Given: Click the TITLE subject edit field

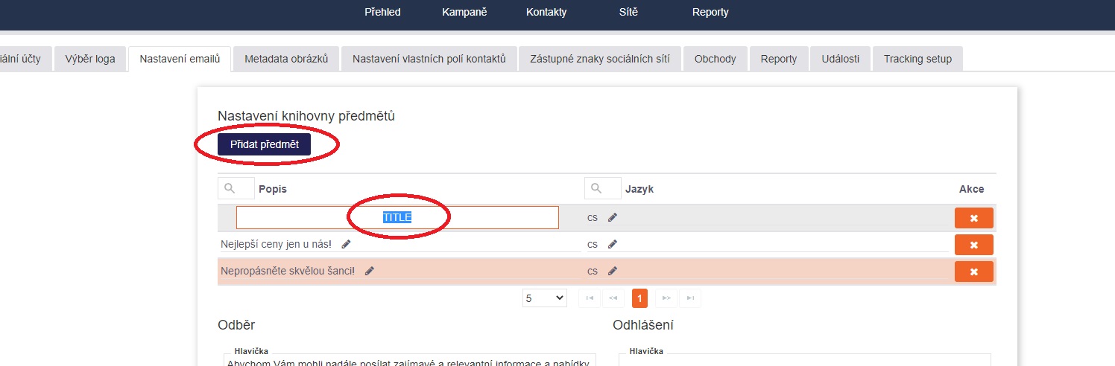Looking at the screenshot, I should 397,217.
